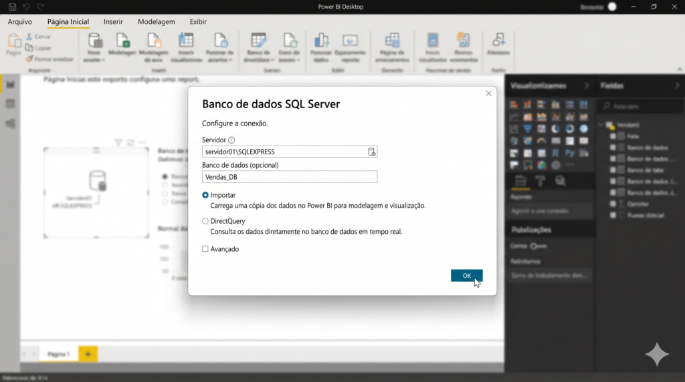Select the gauge visual icon
685x382 pixels.
541,140
